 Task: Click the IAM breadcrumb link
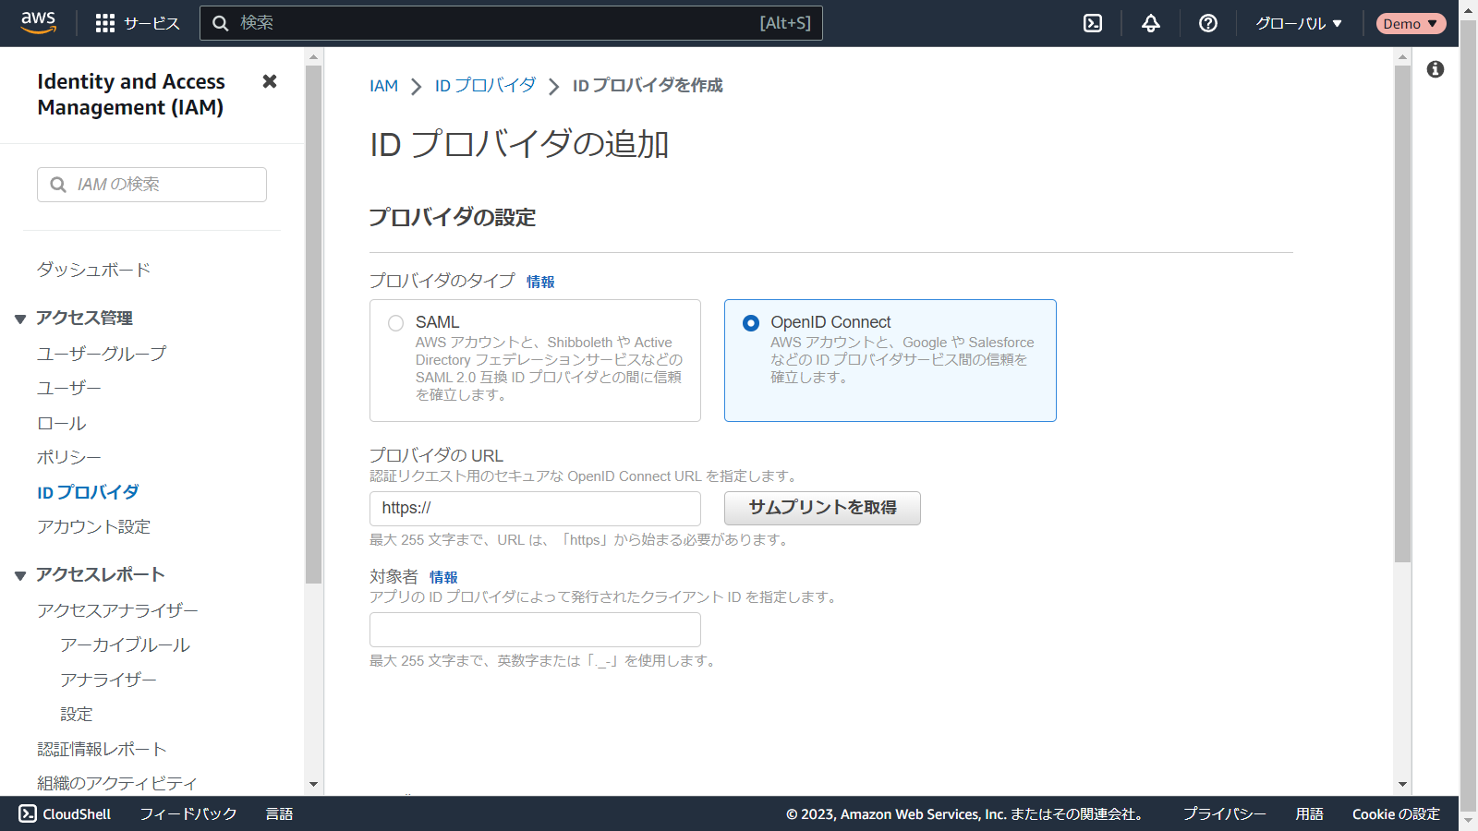(383, 86)
